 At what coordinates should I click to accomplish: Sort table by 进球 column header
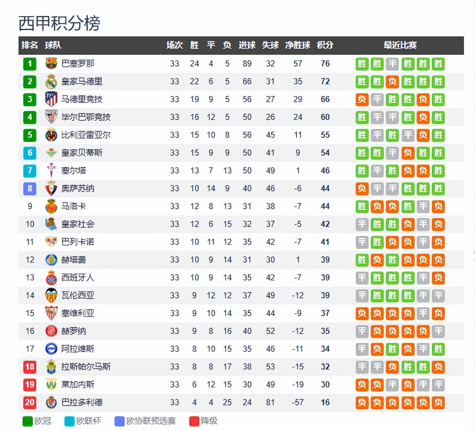pos(247,45)
